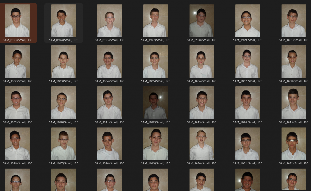The height and width of the screenshot is (191, 311).
Task: Select the SAM_1017 (Small).JPG thumbnail
Action: 64,144
